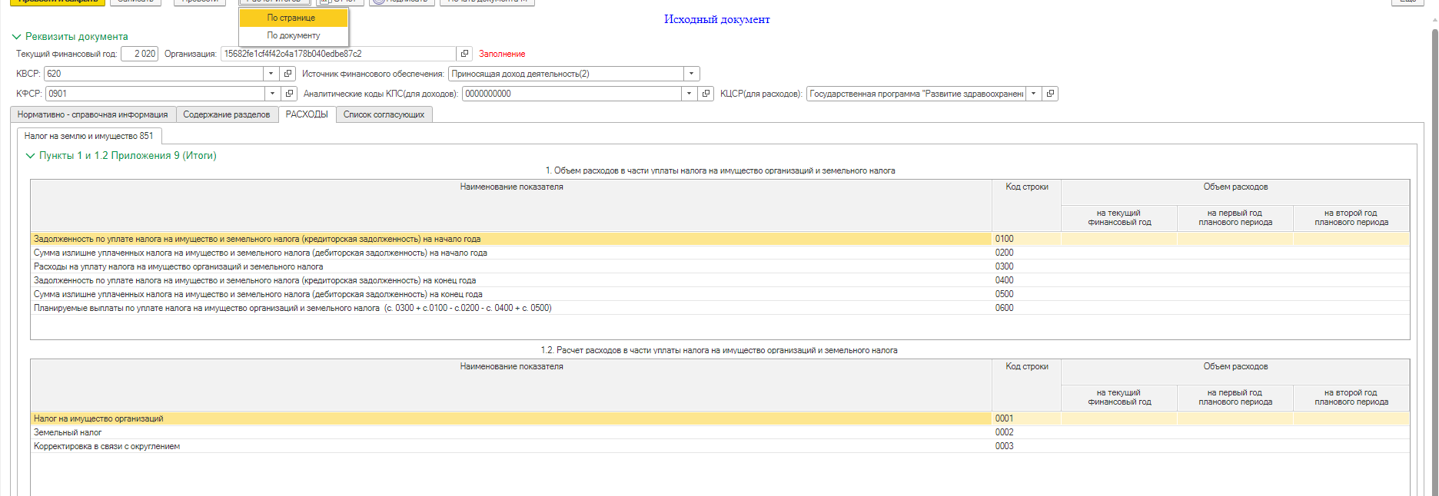Image resolution: width=1439 pixels, height=496 pixels.
Task: Open the КФСР dropdown arrow
Action: coord(272,94)
